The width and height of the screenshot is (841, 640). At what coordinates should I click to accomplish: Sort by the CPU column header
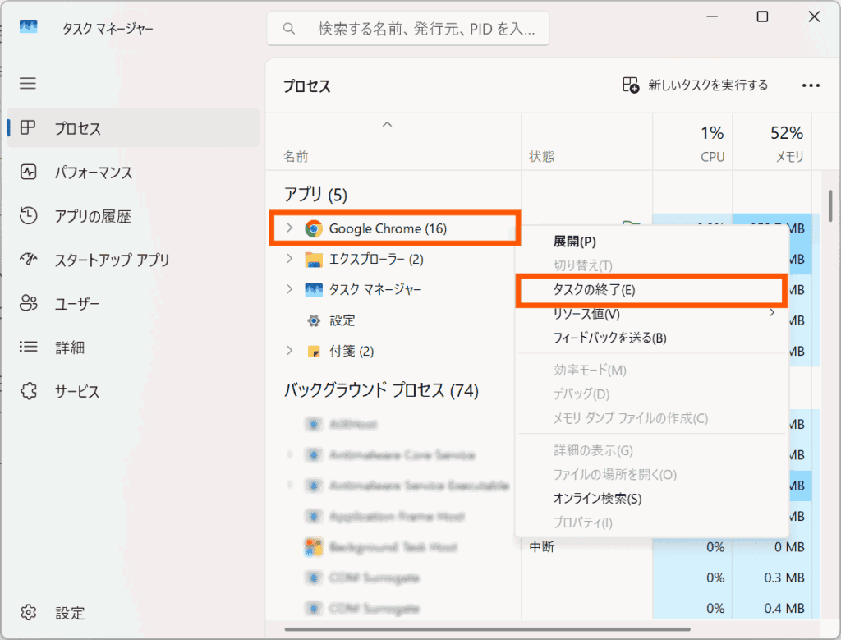(x=692, y=143)
